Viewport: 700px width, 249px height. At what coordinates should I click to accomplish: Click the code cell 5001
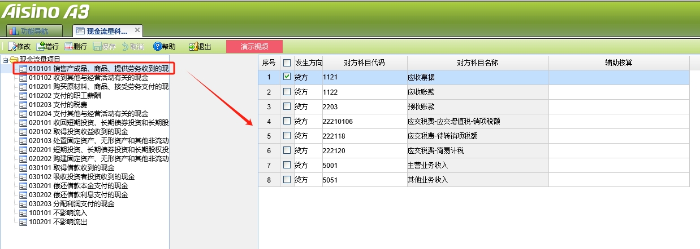point(364,165)
